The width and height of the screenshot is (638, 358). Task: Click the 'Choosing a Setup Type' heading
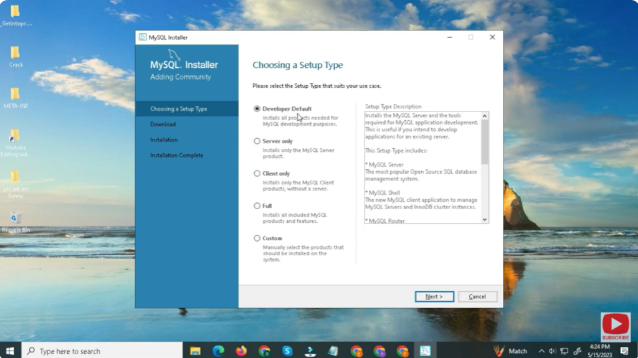point(297,65)
